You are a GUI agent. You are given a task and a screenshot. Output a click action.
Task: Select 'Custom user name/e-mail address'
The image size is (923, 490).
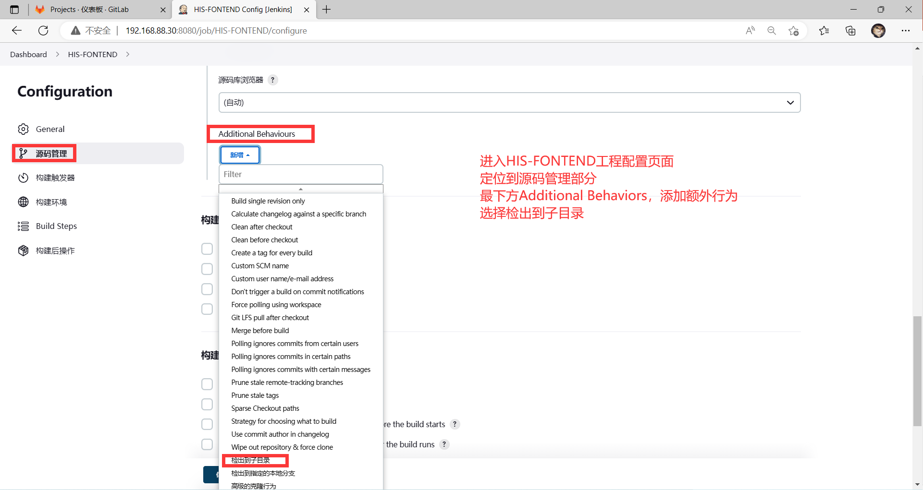point(283,279)
